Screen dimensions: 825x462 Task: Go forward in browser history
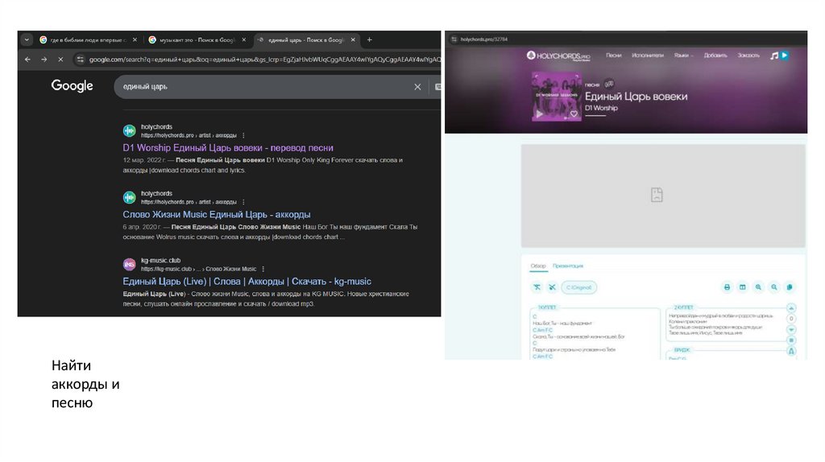[44, 60]
